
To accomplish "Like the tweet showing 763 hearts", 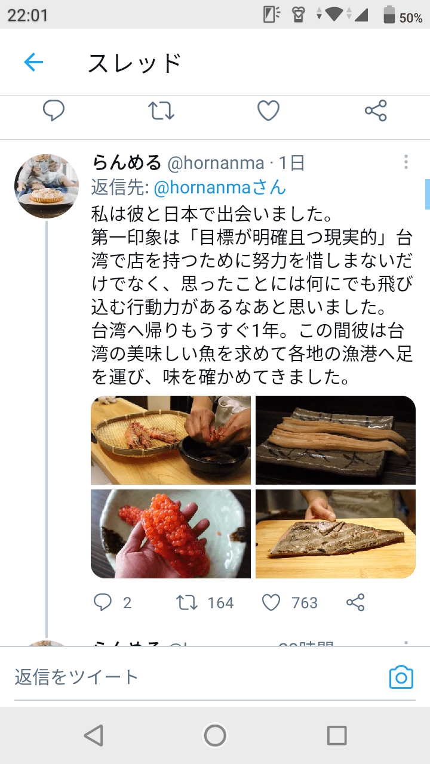I will [271, 602].
